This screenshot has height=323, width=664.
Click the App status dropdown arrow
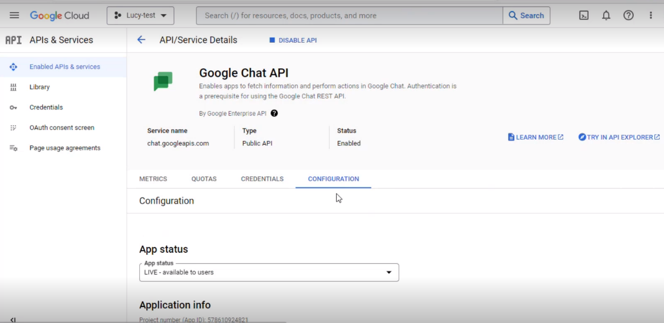[389, 272]
